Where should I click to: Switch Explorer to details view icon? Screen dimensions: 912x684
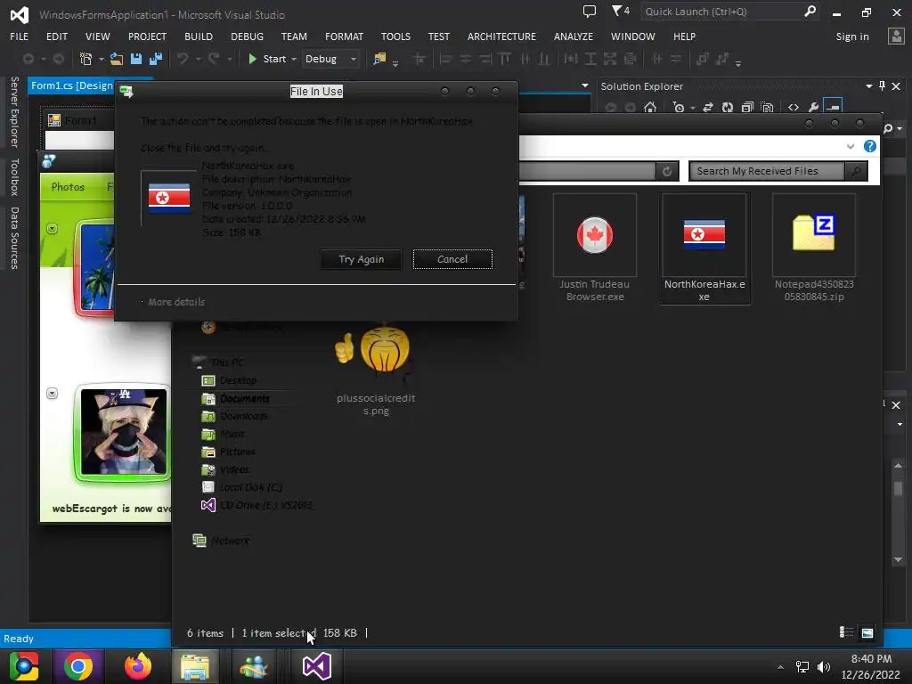[x=846, y=632]
